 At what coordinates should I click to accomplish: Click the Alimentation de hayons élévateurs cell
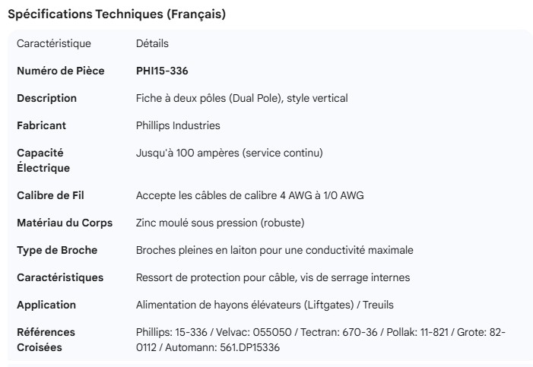coord(265,305)
